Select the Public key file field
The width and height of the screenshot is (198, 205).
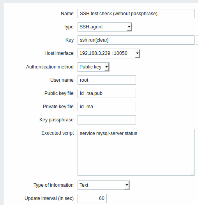[x=107, y=93]
